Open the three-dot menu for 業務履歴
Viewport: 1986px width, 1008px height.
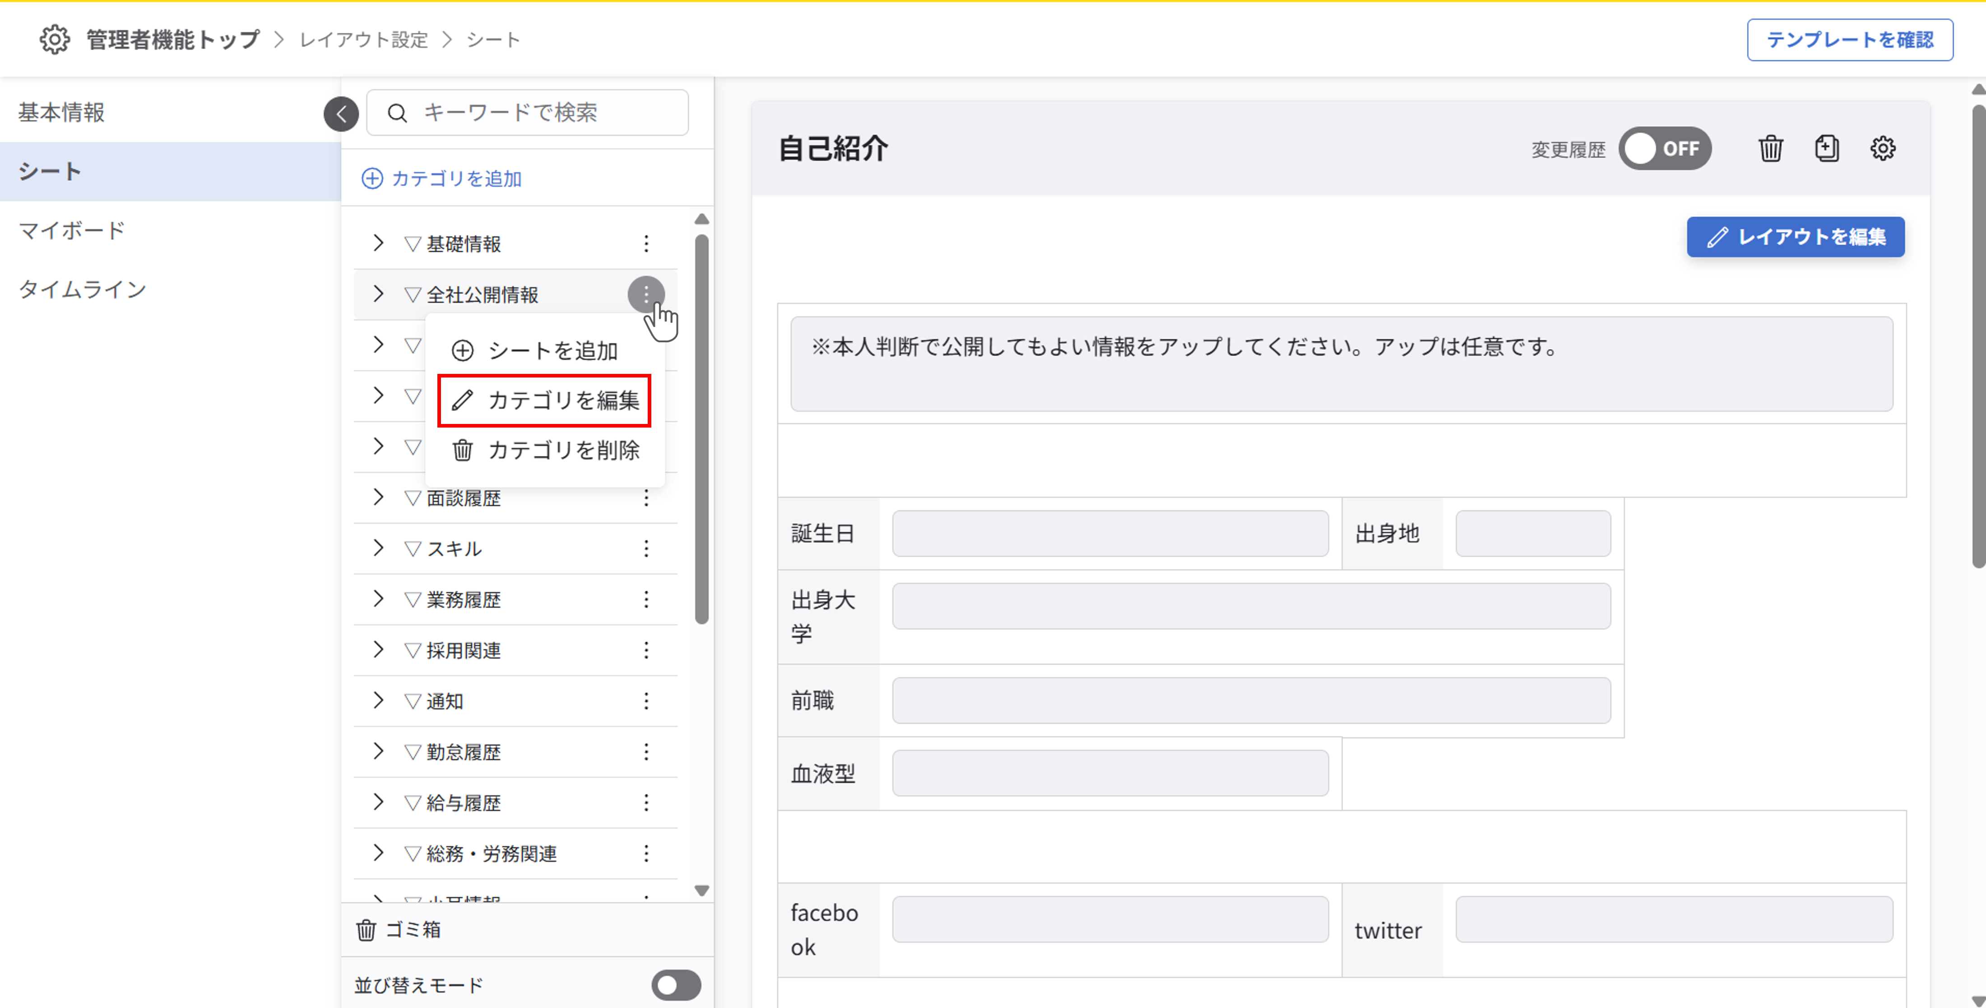point(646,599)
